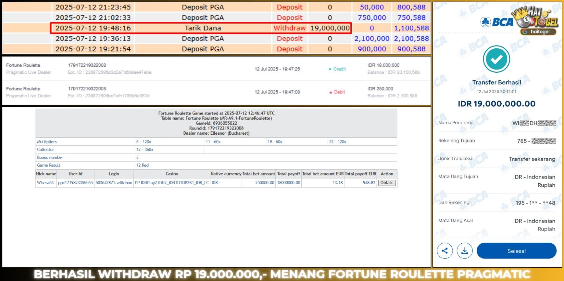Click transfer date 12 Jul 2025 20:12:01
This screenshot has width=564, height=281.
pos(496,92)
